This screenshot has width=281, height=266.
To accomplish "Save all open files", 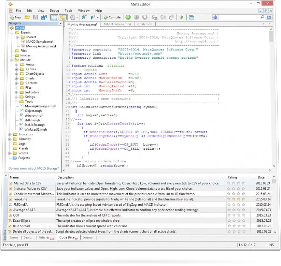I will (x=44, y=17).
